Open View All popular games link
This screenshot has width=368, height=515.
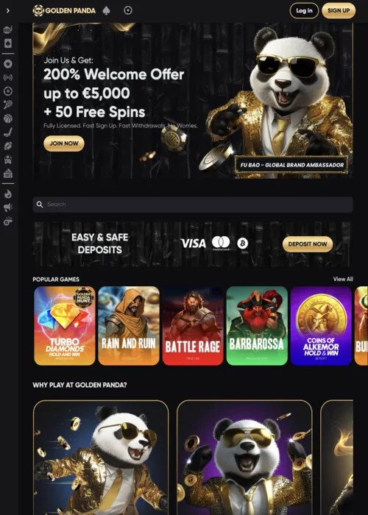click(x=343, y=279)
